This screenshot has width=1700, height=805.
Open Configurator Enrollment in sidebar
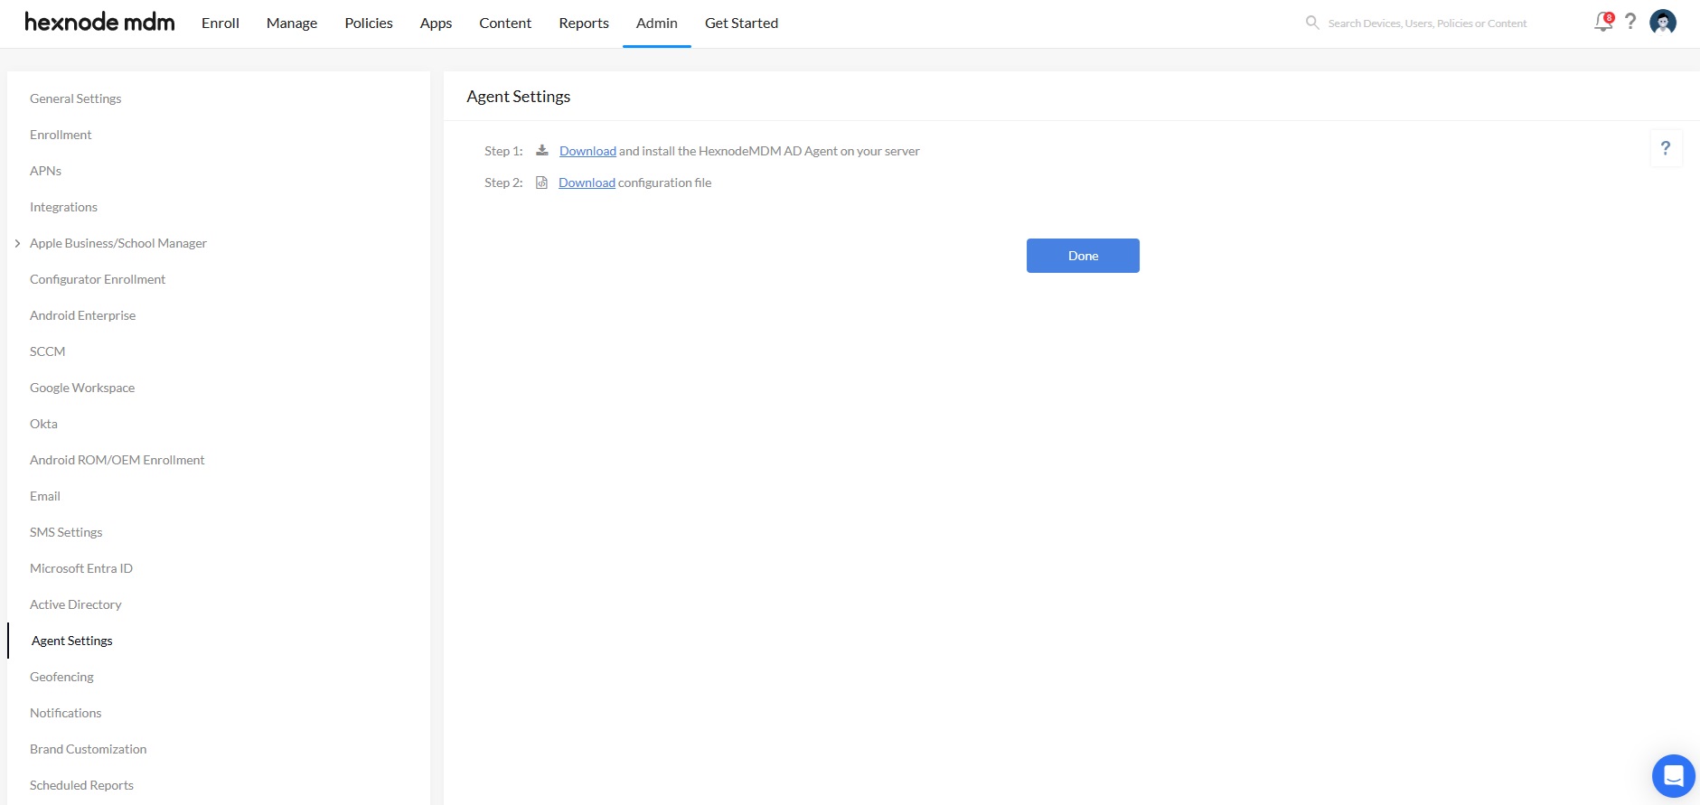98,279
